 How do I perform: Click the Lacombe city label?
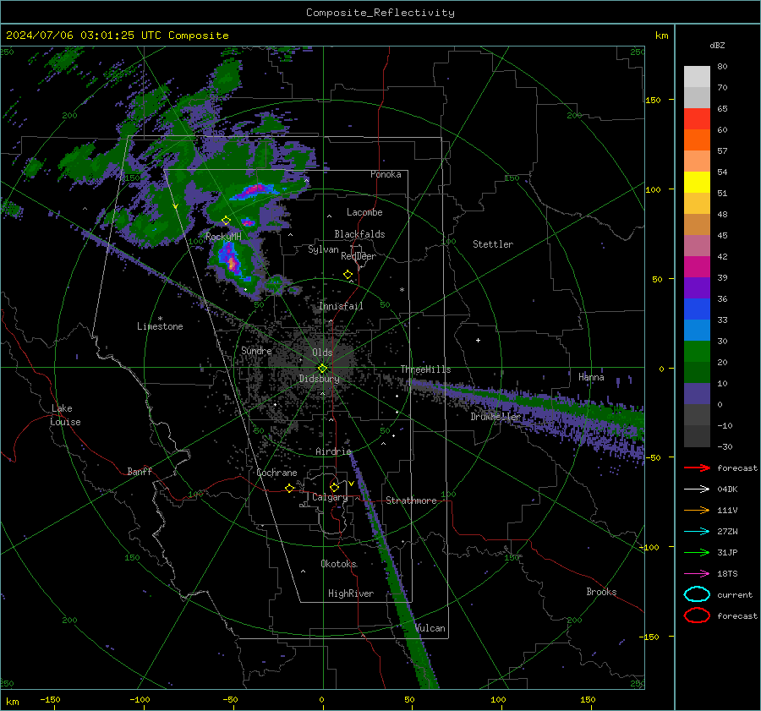[364, 212]
